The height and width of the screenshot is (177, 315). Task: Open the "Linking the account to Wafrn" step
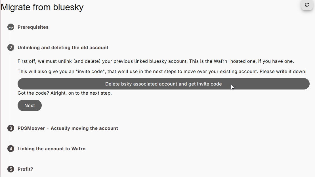(51, 149)
